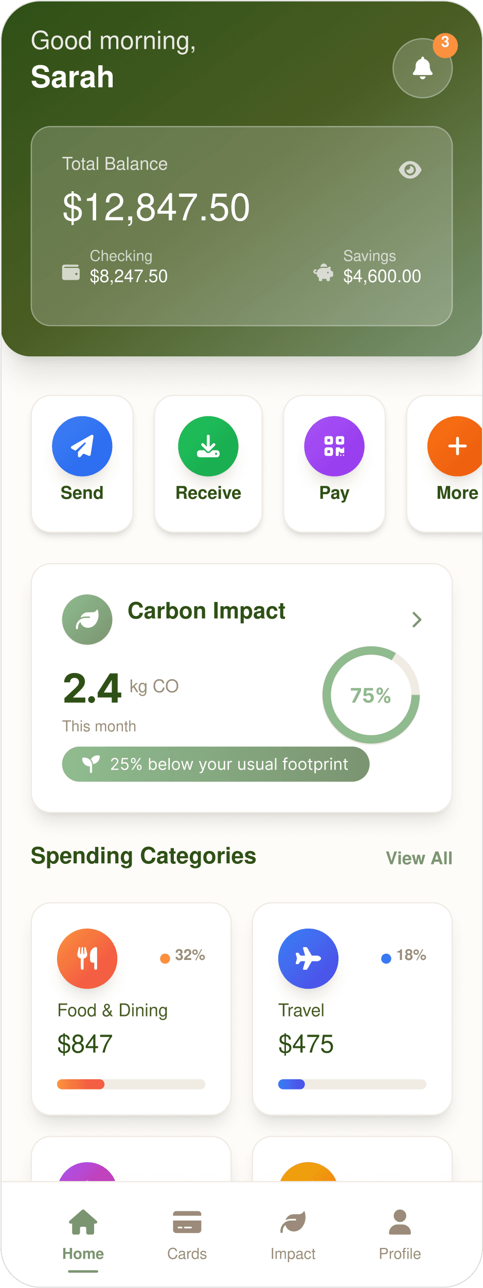Viewport: 483px width, 1288px height.
Task: Tap the 25% below usual footprint badge
Action: click(x=216, y=764)
